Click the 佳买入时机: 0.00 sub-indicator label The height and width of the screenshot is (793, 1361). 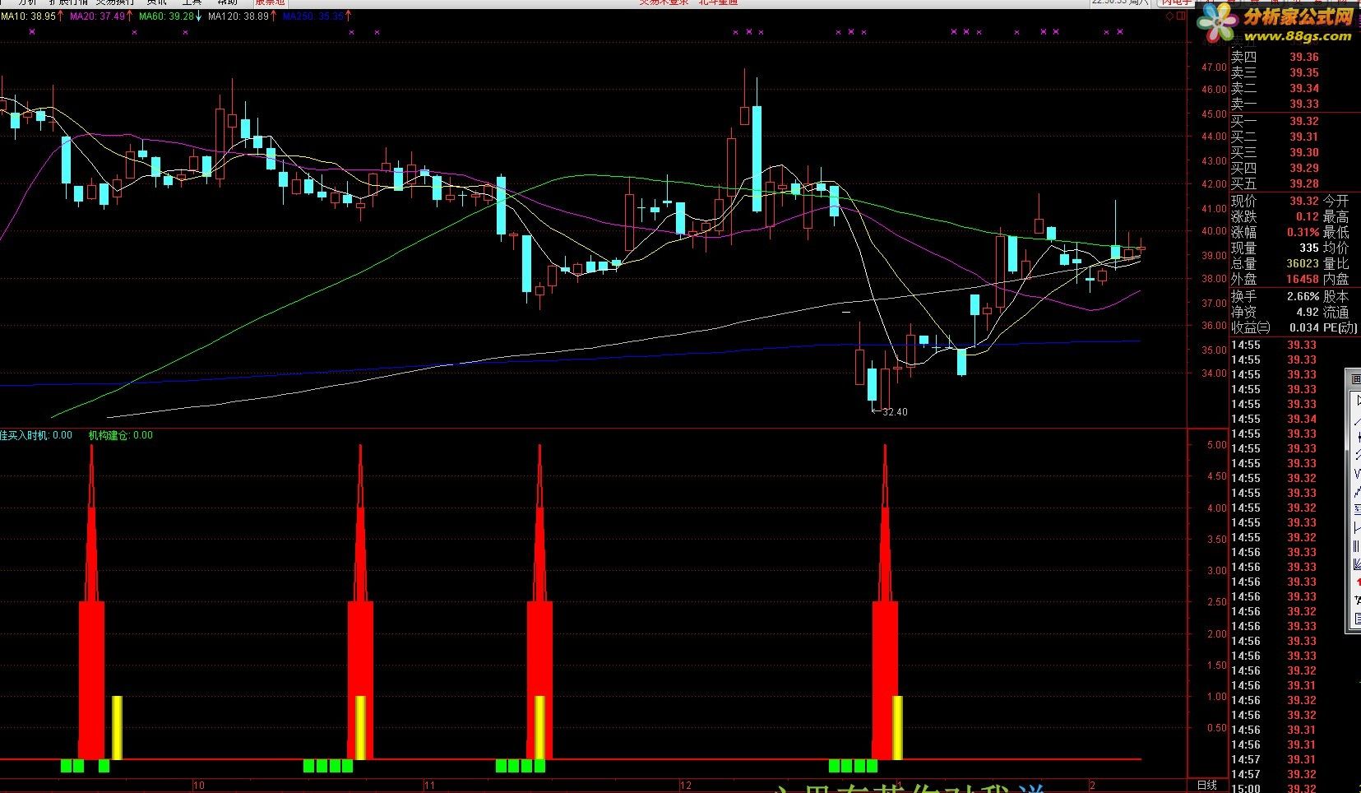(x=36, y=435)
